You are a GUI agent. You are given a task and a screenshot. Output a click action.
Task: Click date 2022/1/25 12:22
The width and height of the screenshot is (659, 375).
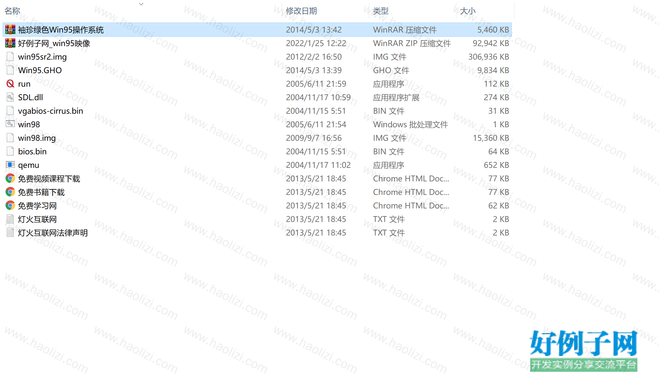click(x=316, y=43)
